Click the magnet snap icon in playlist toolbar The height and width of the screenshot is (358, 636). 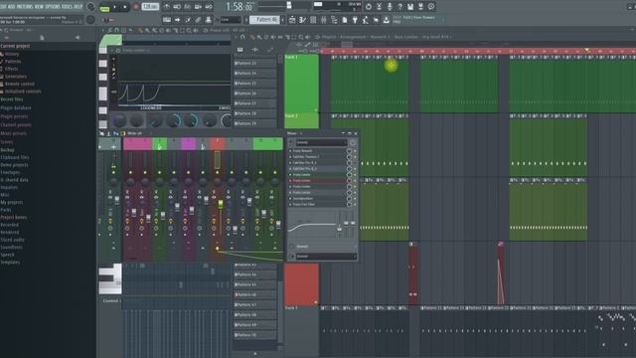(x=242, y=37)
